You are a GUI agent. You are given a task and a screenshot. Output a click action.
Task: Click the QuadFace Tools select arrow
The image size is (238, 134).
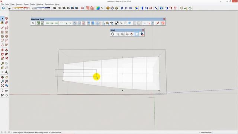click(x=33, y=23)
